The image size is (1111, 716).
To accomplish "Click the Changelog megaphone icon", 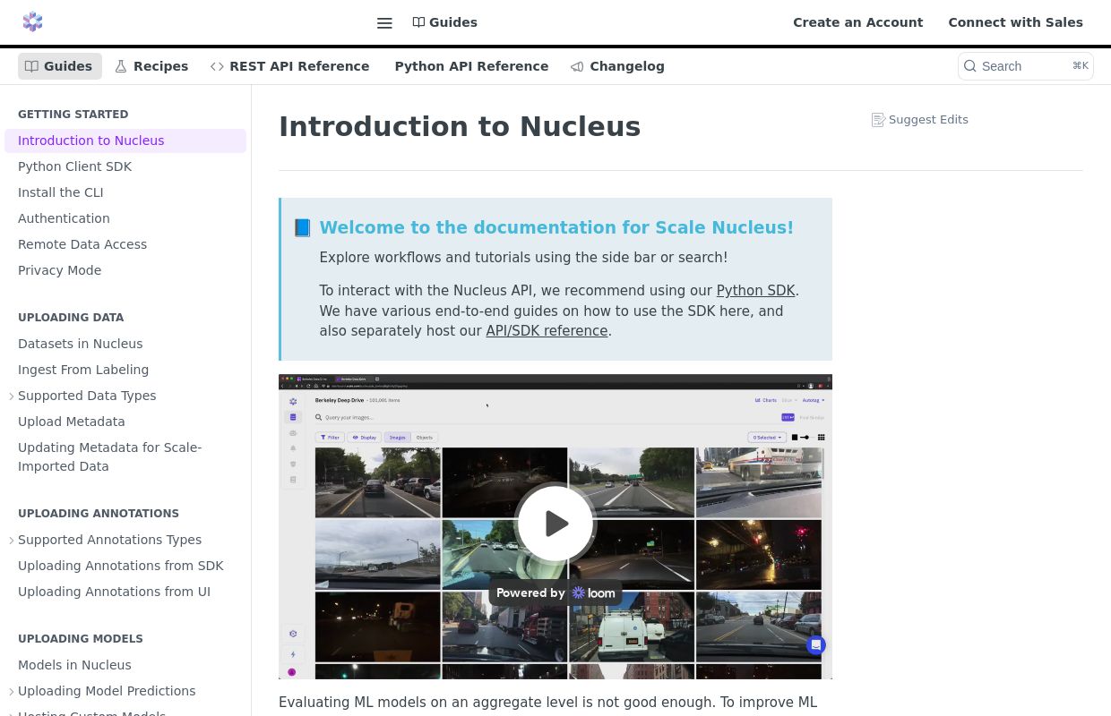I will click(577, 66).
